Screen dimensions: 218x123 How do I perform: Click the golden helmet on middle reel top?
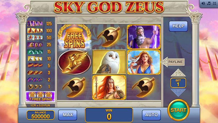109,37
